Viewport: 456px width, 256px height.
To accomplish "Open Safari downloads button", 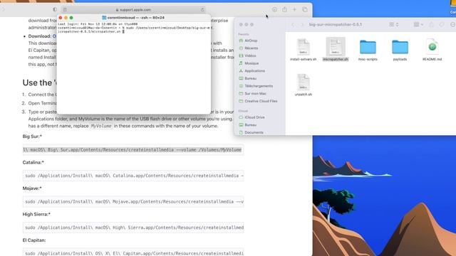I will coord(274,9).
